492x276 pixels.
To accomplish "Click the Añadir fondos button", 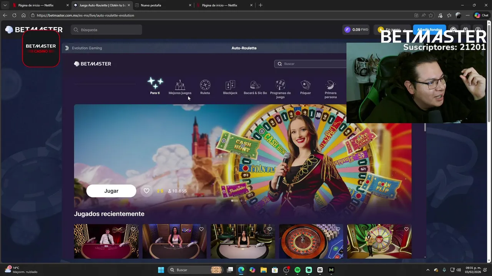I will pyautogui.click(x=429, y=30).
